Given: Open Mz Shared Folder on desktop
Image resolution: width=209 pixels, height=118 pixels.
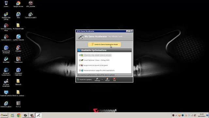Looking at the screenshot, I should coord(18,26).
